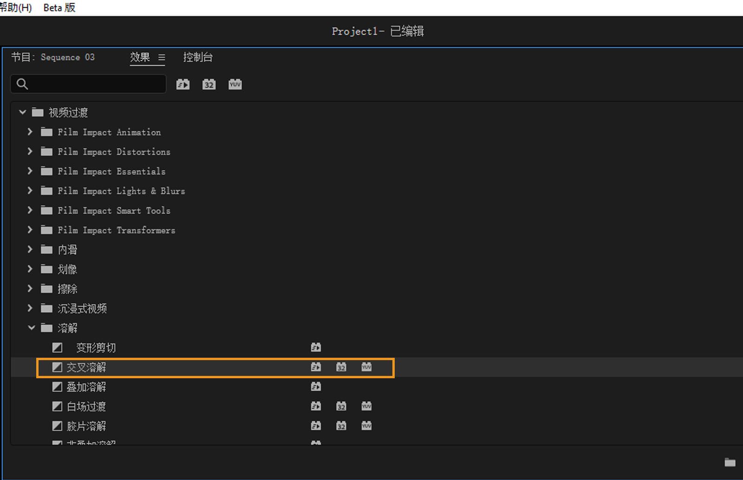Switch to the 节目: Sequence 03 tab
The width and height of the screenshot is (743, 480).
[x=53, y=57]
